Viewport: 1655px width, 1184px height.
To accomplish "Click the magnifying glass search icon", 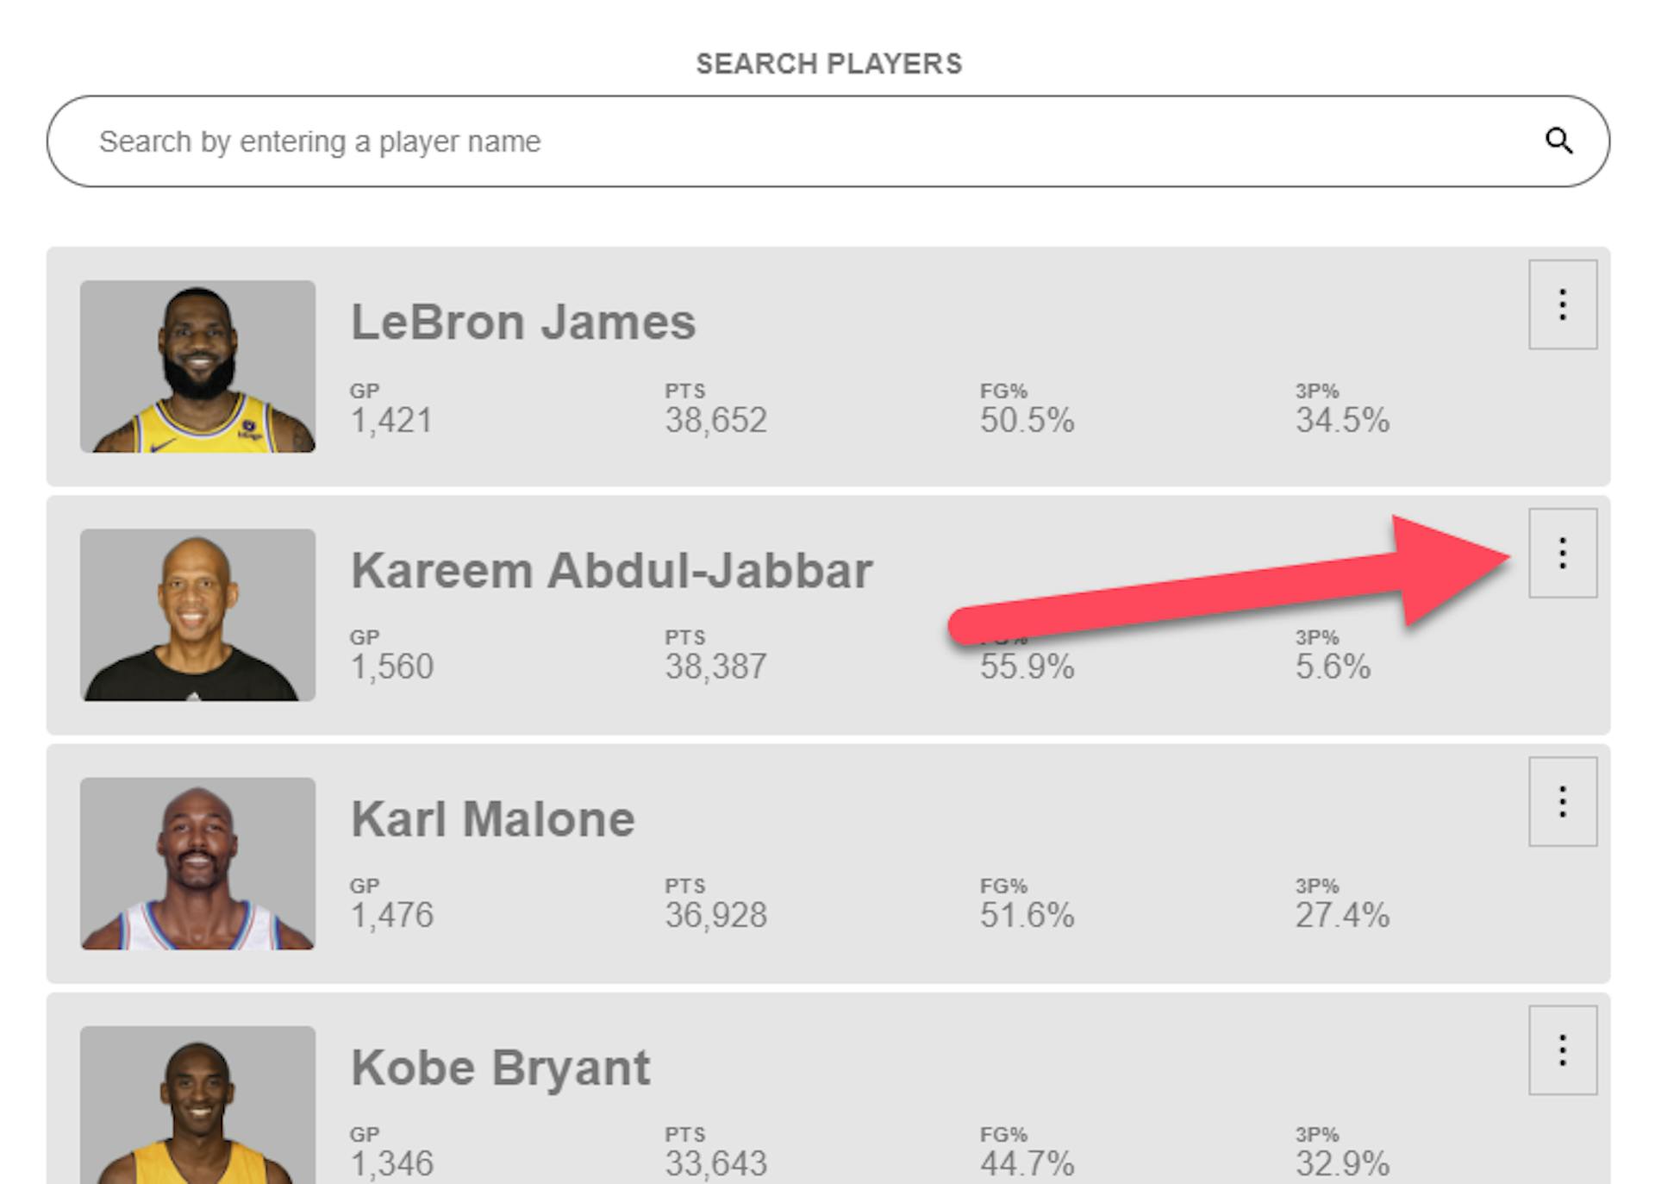I will [1558, 141].
